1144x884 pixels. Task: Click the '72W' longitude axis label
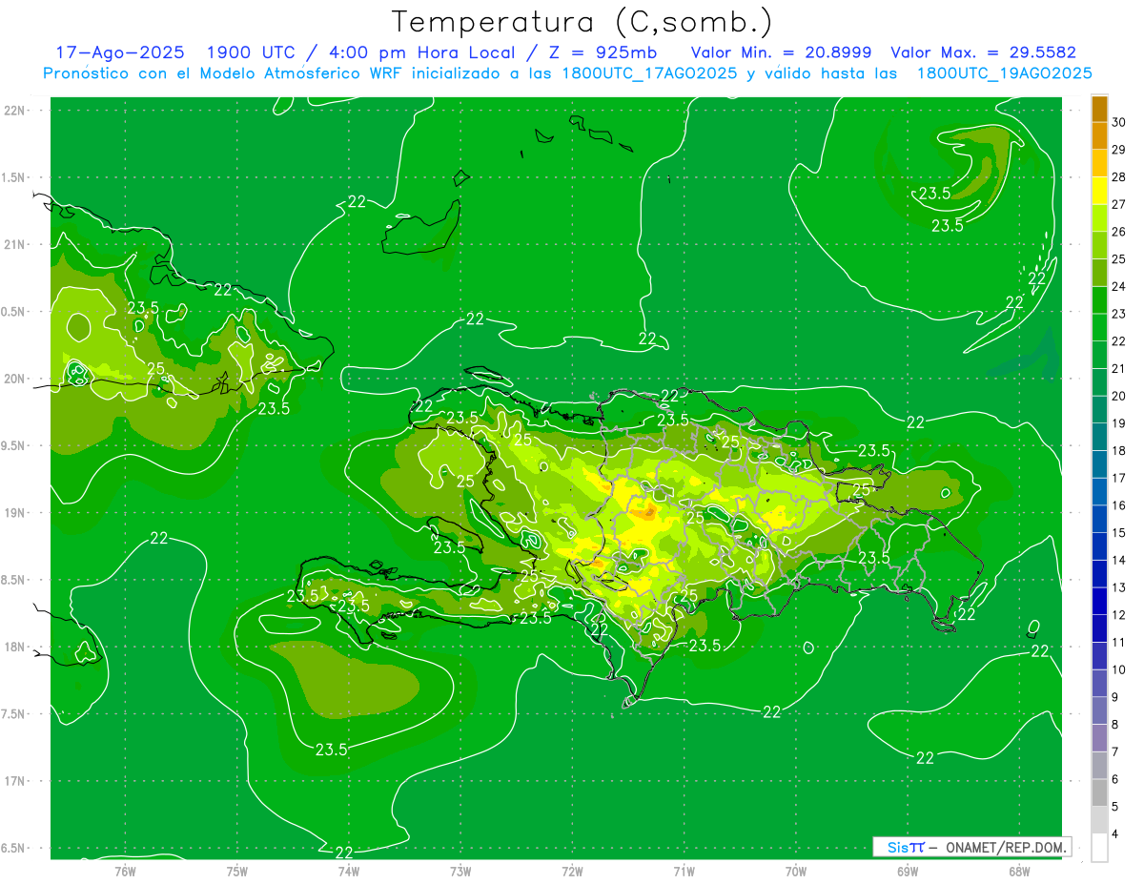click(x=572, y=871)
